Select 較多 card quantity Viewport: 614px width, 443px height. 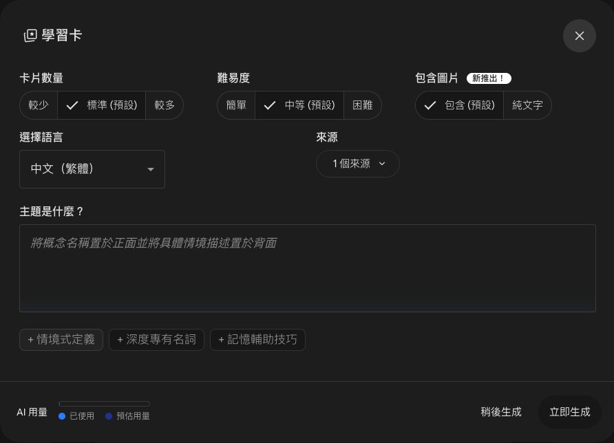pyautogui.click(x=165, y=105)
